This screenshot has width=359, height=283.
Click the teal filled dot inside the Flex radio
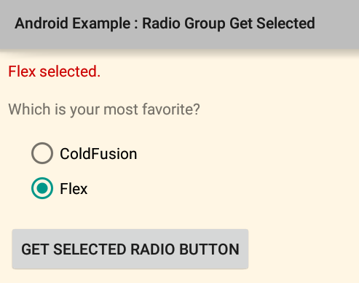(x=42, y=188)
